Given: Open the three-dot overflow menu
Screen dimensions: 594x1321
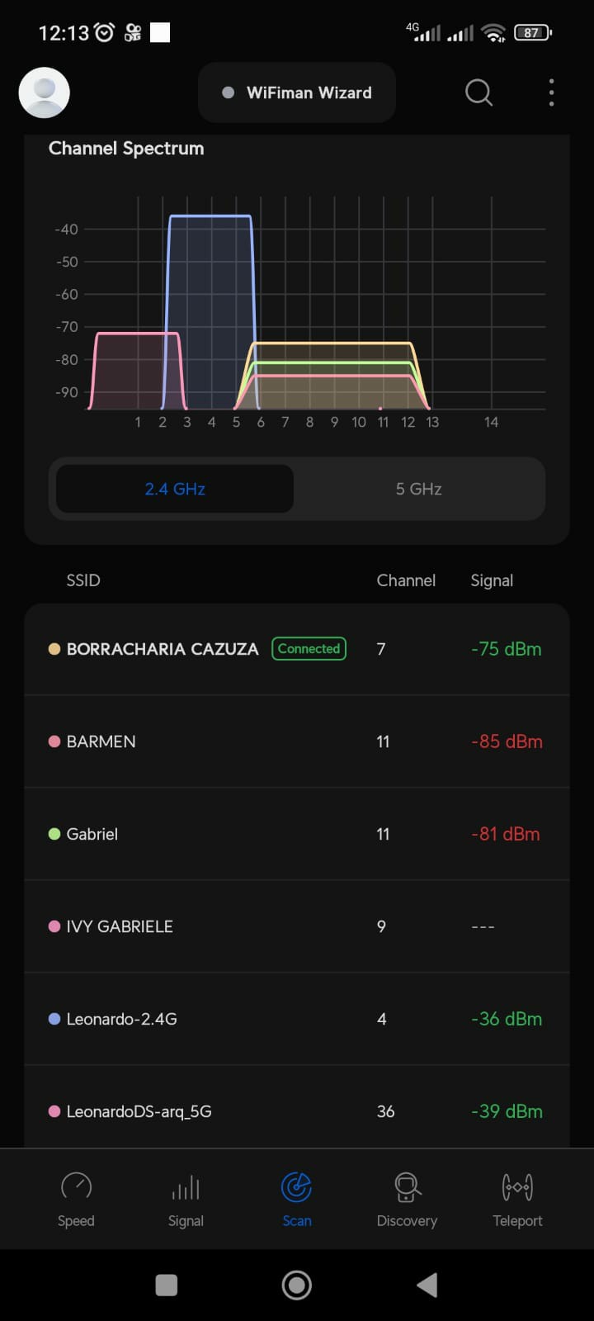Looking at the screenshot, I should pyautogui.click(x=551, y=92).
